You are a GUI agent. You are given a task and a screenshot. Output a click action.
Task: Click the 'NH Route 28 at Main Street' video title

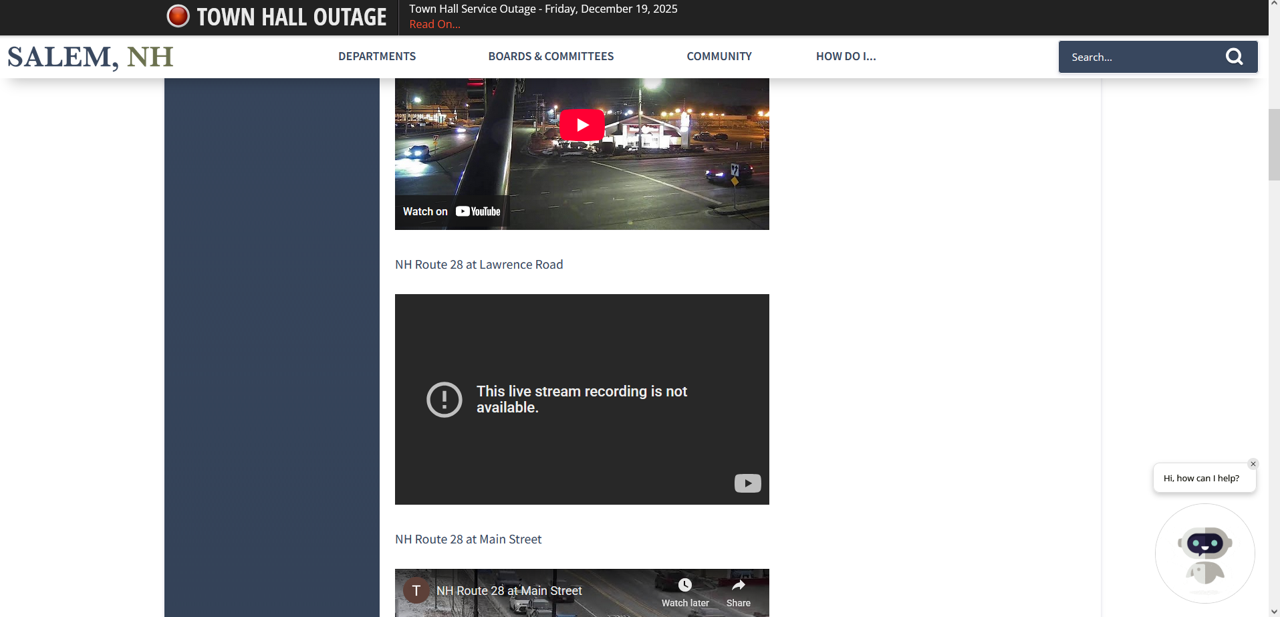coord(509,591)
